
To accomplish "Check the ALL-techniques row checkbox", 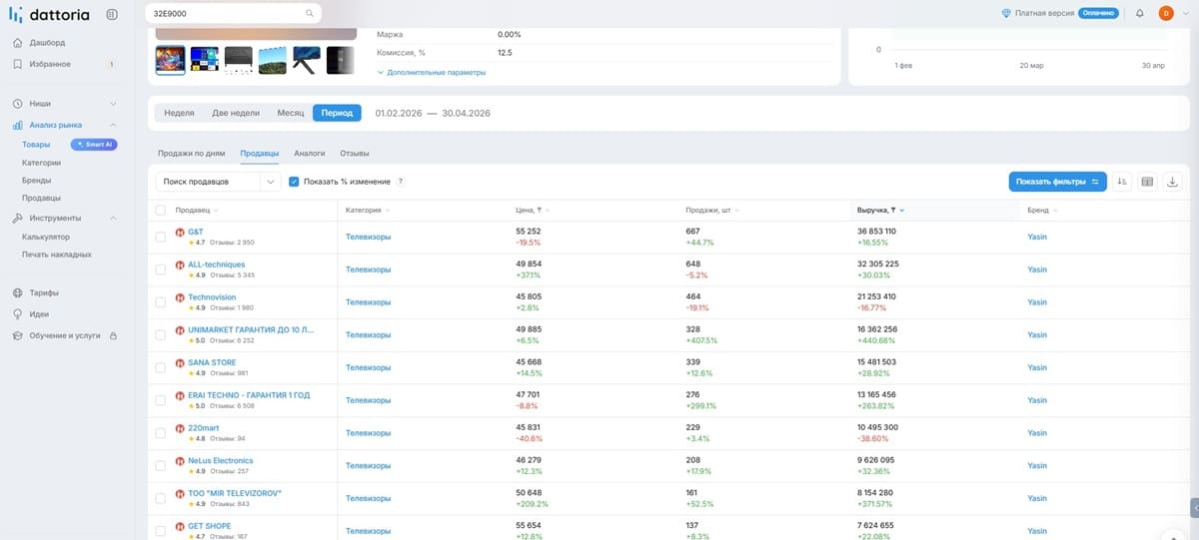I will (x=161, y=270).
